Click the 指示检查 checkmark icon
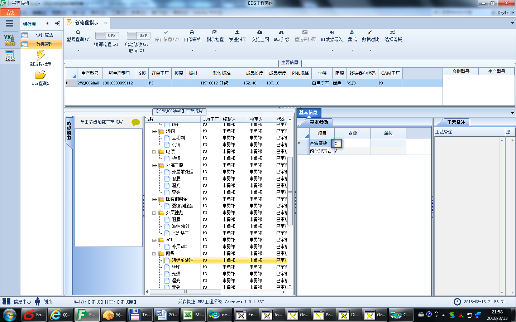 pos(215,33)
